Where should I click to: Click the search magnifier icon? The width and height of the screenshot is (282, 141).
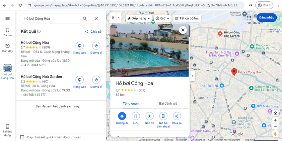tap(85, 18)
